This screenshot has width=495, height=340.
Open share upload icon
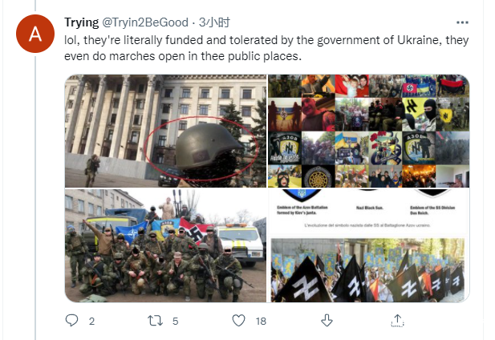point(397,321)
